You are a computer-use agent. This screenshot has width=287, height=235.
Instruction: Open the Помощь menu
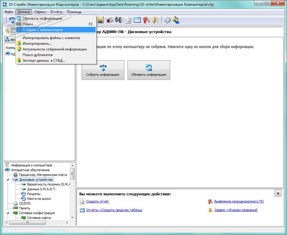click(74, 12)
